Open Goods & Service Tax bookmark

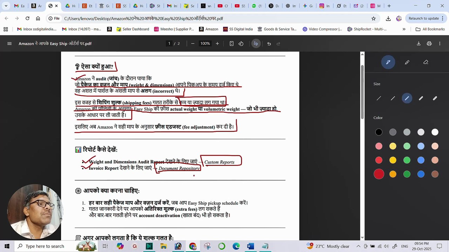point(277,29)
